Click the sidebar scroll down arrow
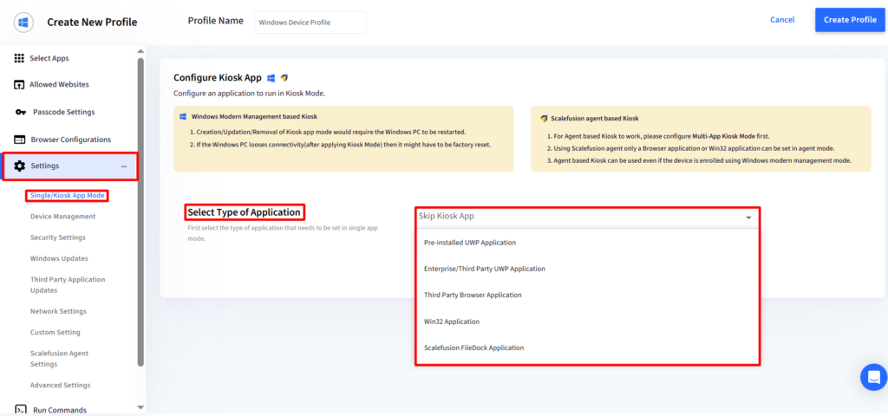This screenshot has height=416, width=888. [140, 407]
